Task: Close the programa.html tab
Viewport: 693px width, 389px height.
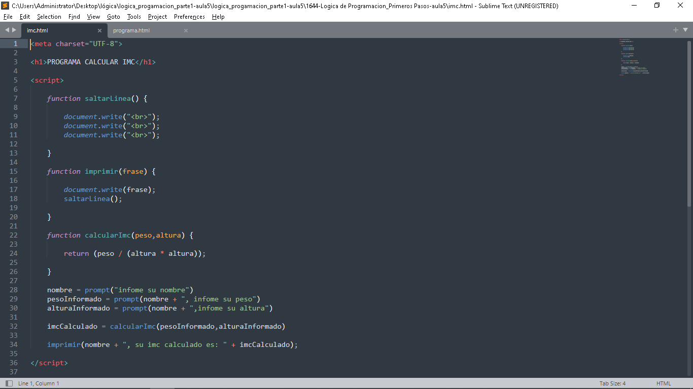Action: click(x=186, y=30)
